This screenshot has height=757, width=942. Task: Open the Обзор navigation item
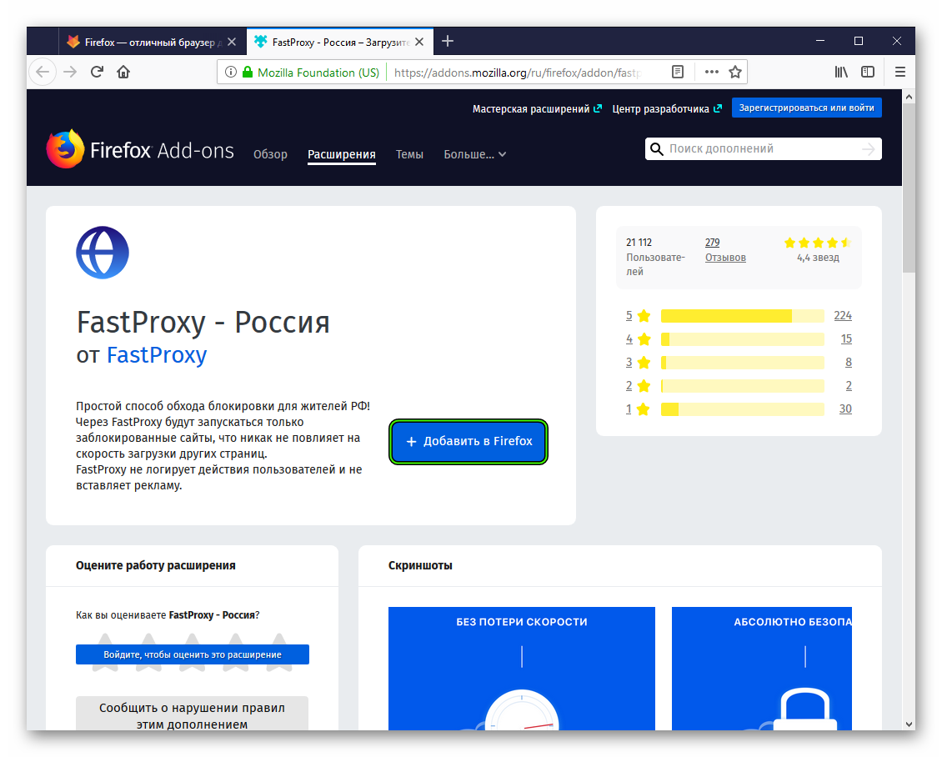[x=270, y=154]
